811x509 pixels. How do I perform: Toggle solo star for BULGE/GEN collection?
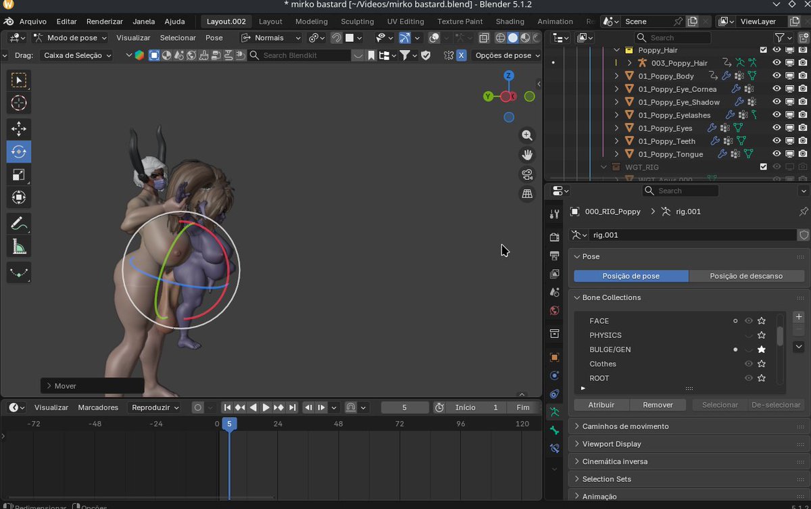(x=762, y=349)
